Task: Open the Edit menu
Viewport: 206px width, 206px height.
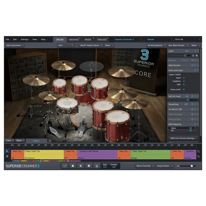Action: [x=16, y=39]
